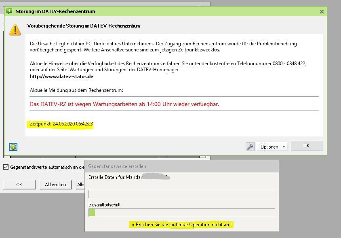Close the Störung im DATEV-Rechenzentrum dialog
341x238 pixels.
(322, 12)
